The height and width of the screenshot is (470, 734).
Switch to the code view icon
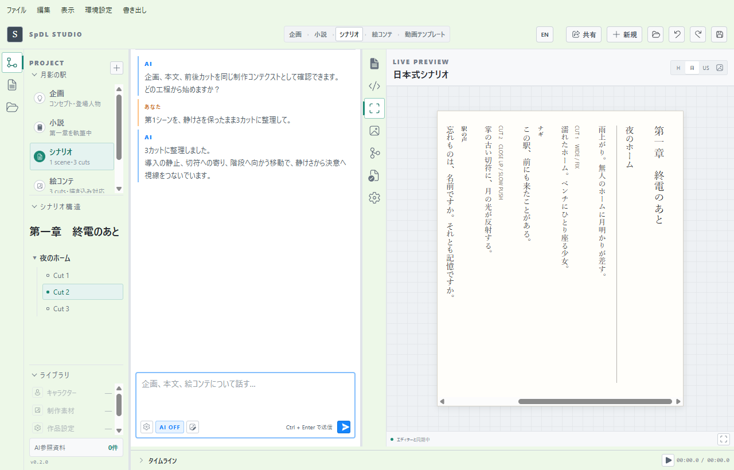[374, 86]
